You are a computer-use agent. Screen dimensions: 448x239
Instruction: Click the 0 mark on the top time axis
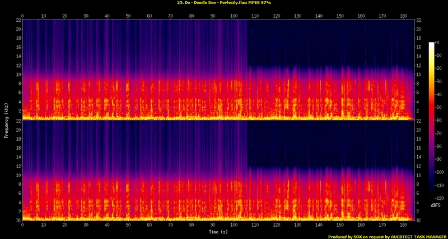(x=22, y=15)
